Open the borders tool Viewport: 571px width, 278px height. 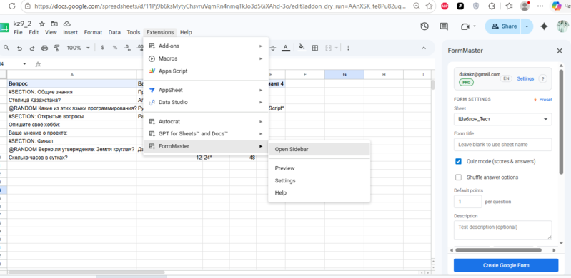[315, 48]
